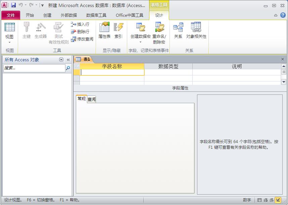
Task: Expand the 创建数据宏 dropdown arrow
Action: click(x=141, y=42)
